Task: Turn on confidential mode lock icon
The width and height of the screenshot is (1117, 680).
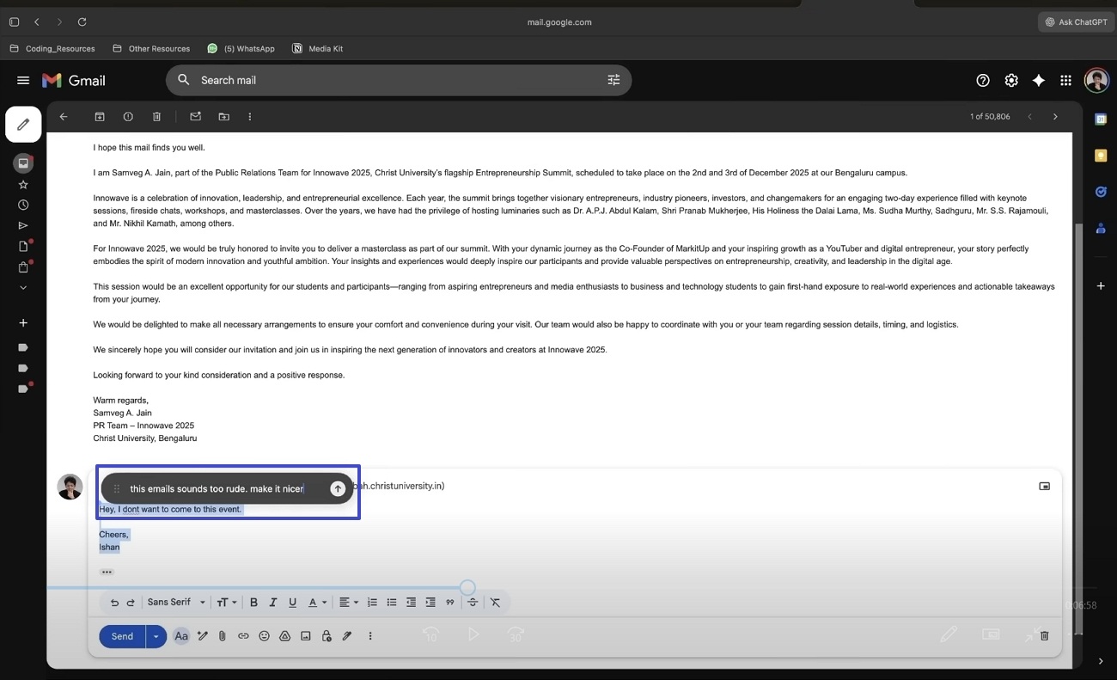Action: [x=326, y=635]
